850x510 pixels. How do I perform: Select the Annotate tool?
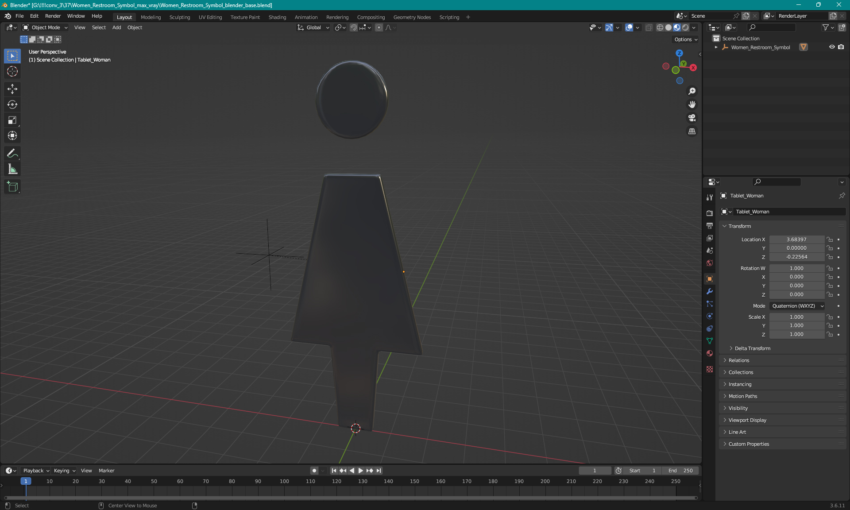(x=12, y=154)
